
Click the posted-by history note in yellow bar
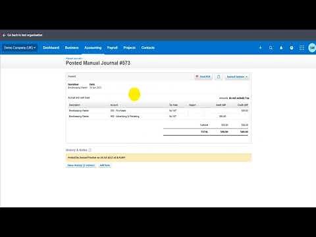point(97,157)
